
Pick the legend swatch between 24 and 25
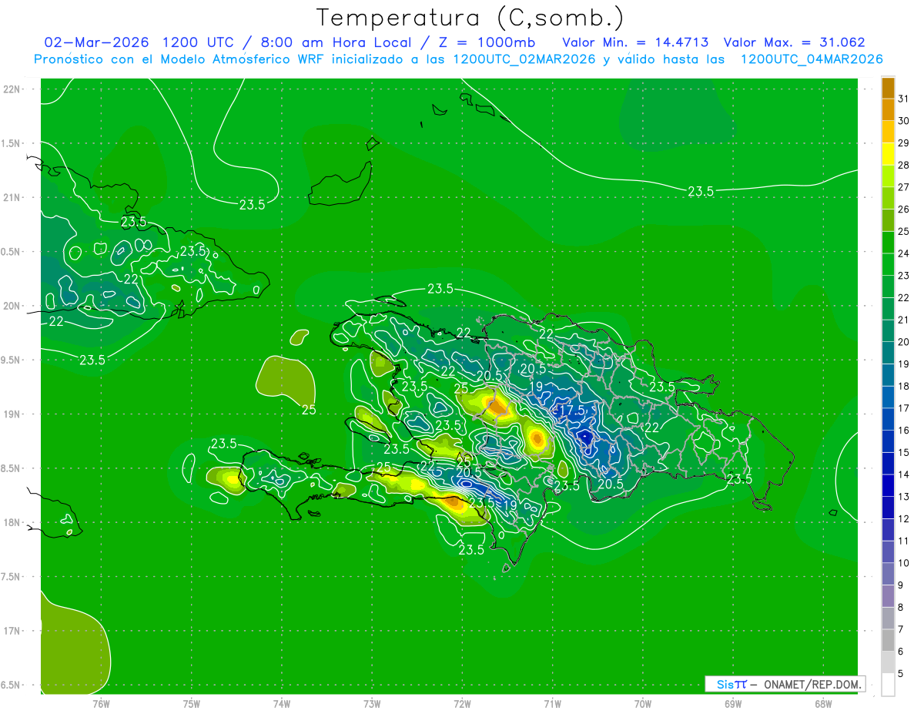coord(888,243)
